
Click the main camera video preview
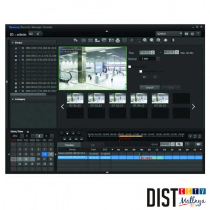click(x=93, y=68)
